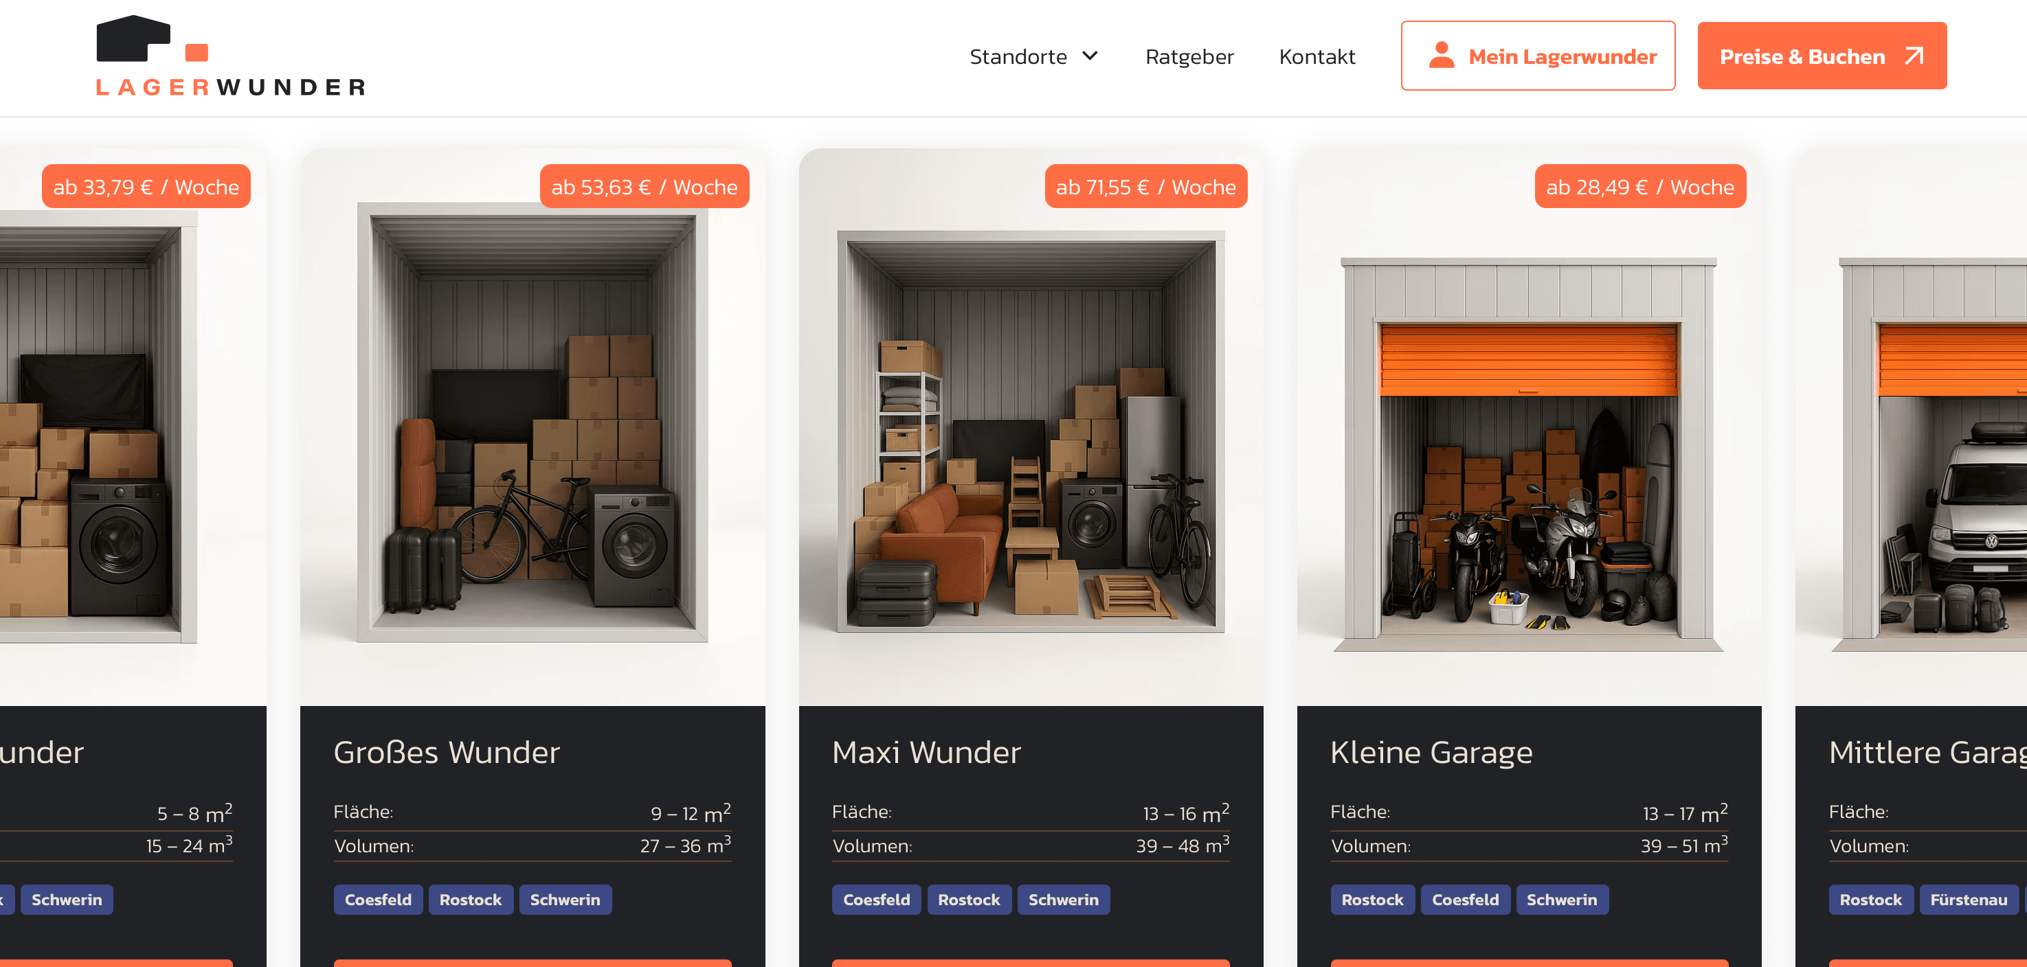The width and height of the screenshot is (2027, 967).
Task: Click the Volumen label on Maxi Wunder
Action: (872, 846)
